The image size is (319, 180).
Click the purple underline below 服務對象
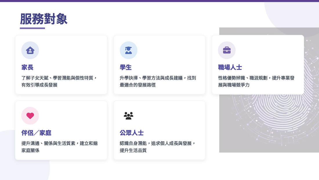(32, 28)
